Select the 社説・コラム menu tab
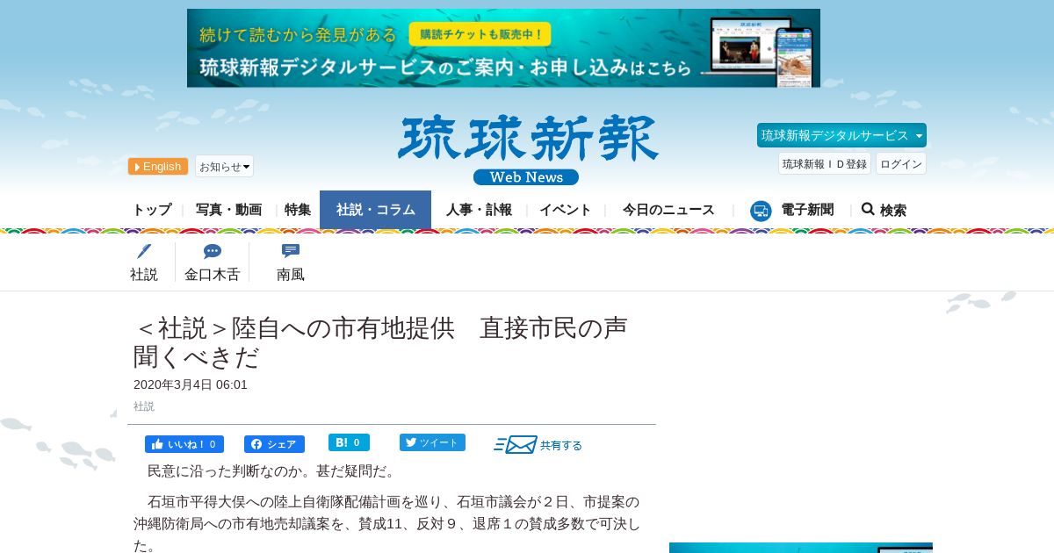The image size is (1054, 553). point(375,210)
